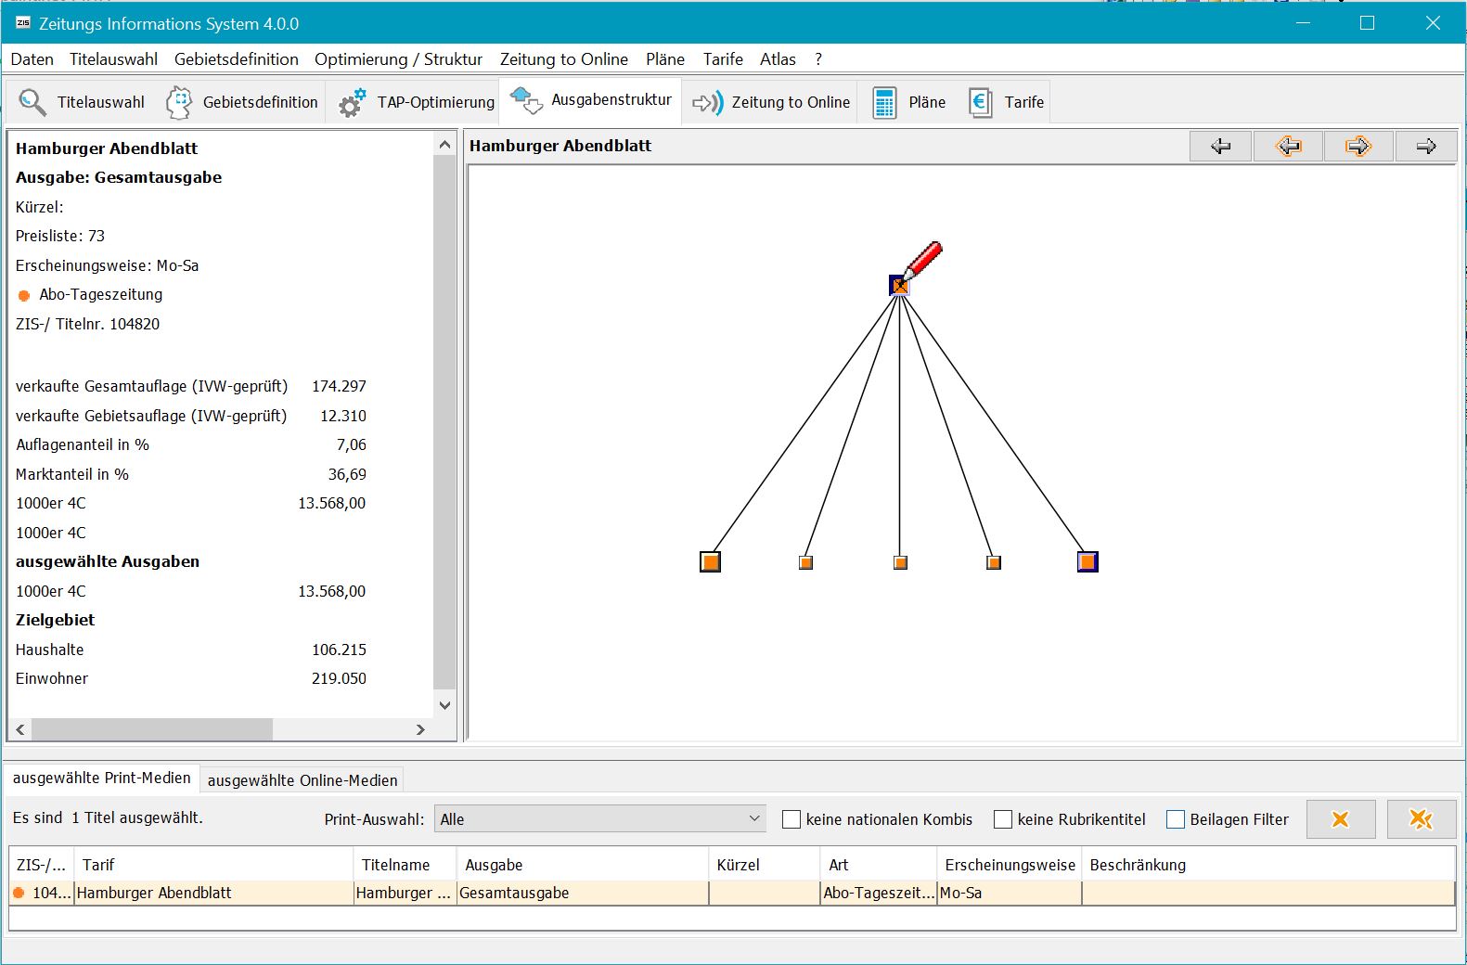
Task: Sort the table by Beschränkung column header
Action: coord(1268,865)
